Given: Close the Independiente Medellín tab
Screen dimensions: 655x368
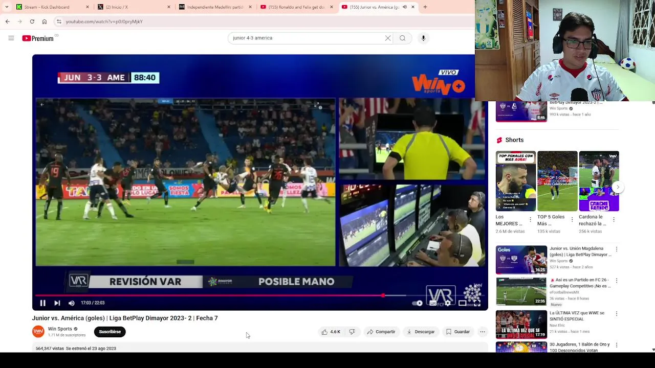Looking at the screenshot, I should [250, 7].
